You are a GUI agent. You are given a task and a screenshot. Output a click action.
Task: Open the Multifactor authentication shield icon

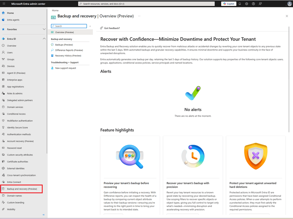3,121
